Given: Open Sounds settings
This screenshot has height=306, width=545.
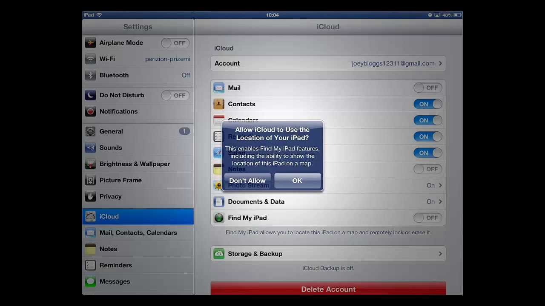Looking at the screenshot, I should (x=138, y=147).
